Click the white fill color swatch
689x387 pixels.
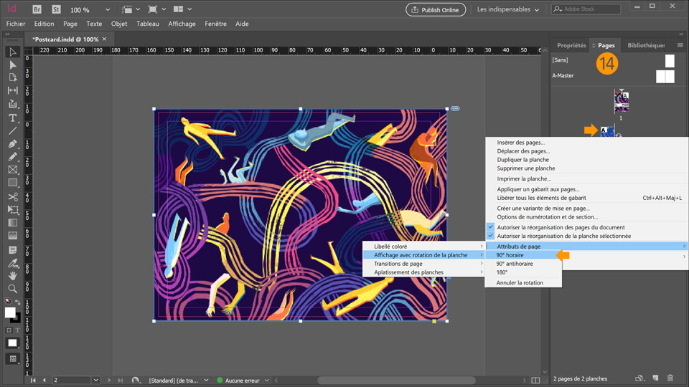click(10, 312)
